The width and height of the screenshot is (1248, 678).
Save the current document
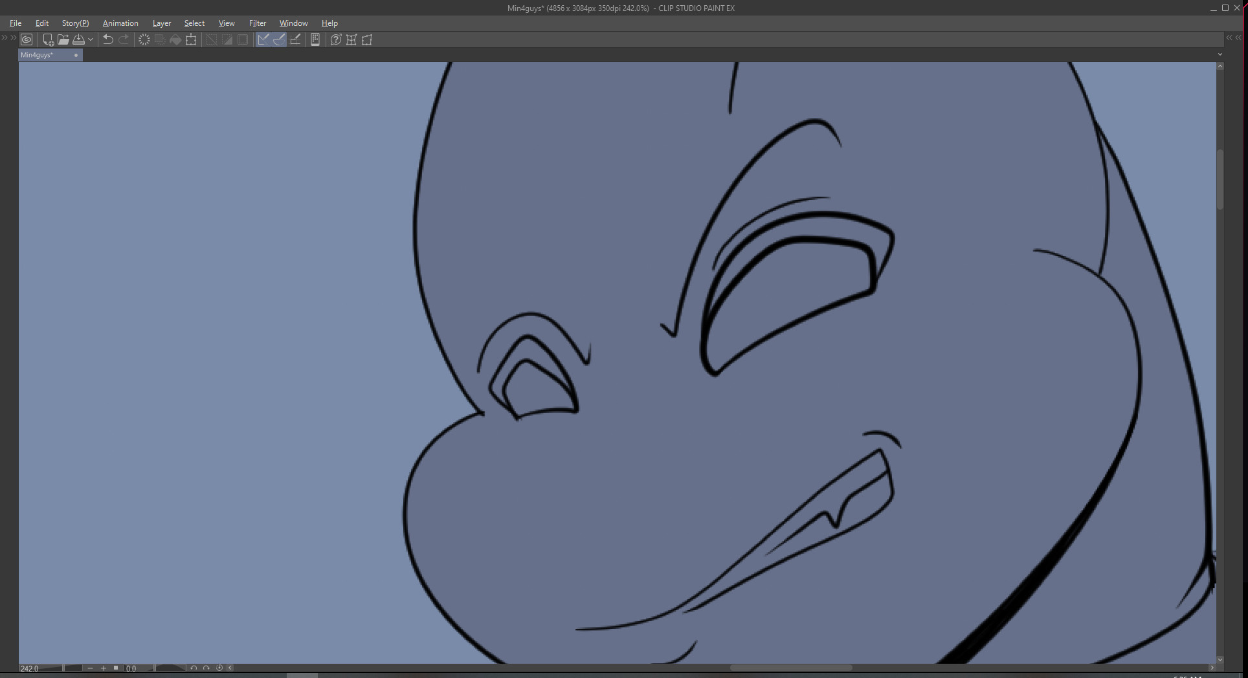click(78, 39)
